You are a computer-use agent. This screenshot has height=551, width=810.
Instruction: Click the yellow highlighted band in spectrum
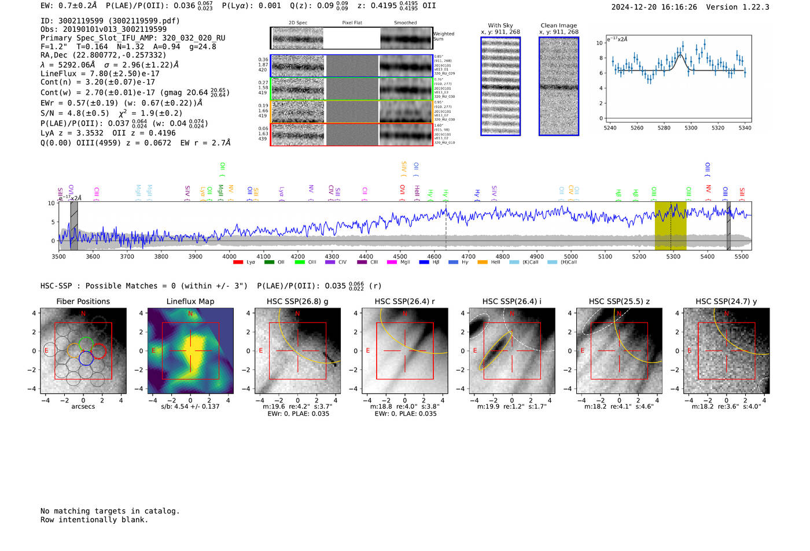tap(671, 225)
